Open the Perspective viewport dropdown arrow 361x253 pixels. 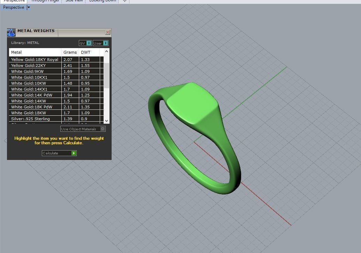(29, 7)
